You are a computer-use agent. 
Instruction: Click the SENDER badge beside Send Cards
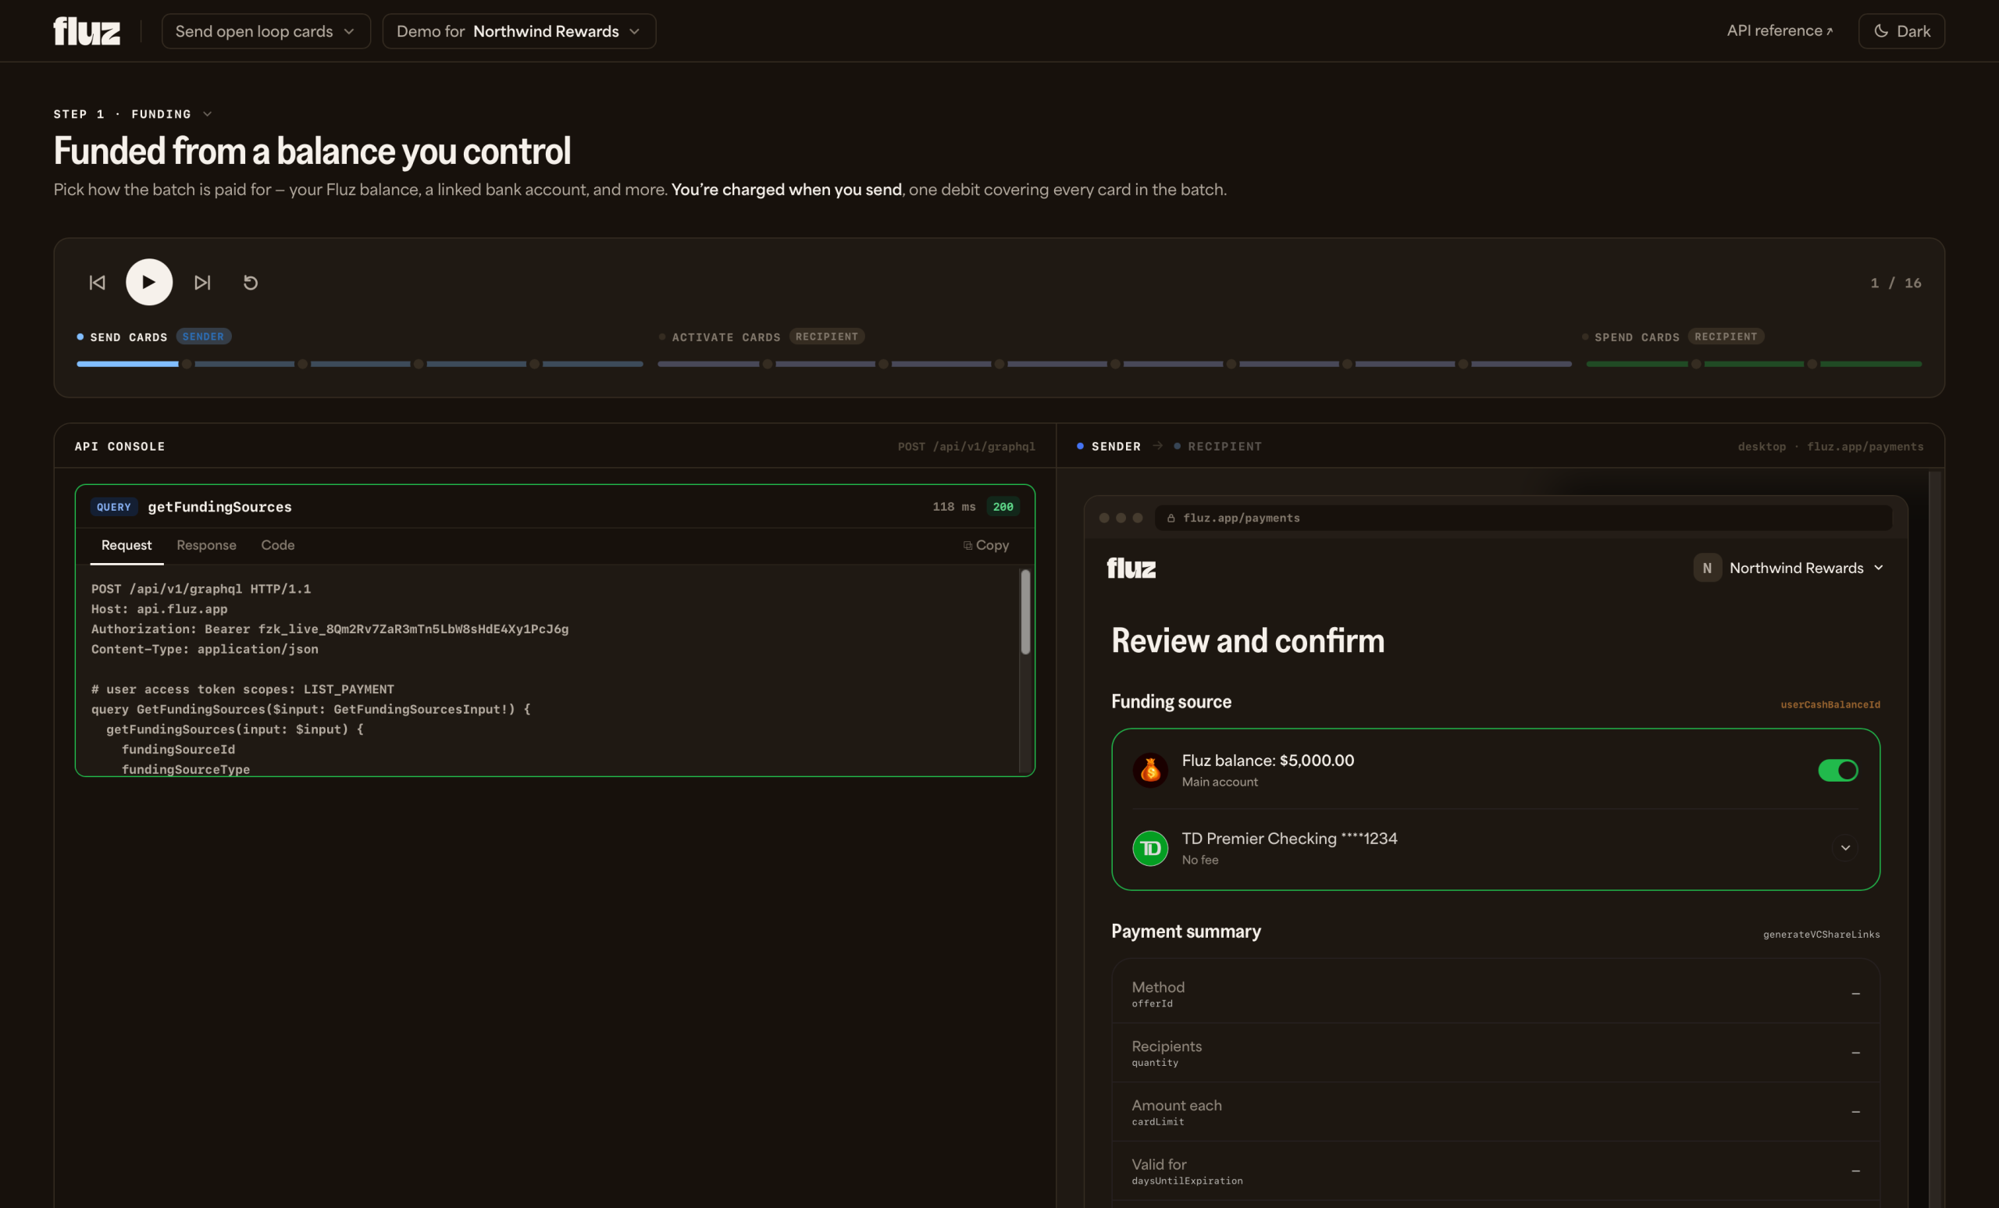click(203, 337)
